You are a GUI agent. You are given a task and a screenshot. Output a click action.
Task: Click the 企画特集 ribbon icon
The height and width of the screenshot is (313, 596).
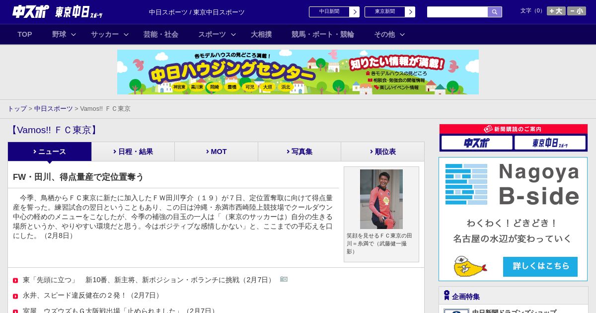447,295
